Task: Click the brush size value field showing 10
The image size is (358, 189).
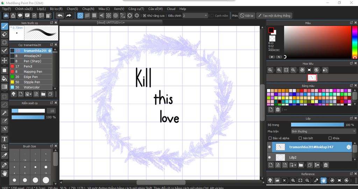Action: coord(52,111)
